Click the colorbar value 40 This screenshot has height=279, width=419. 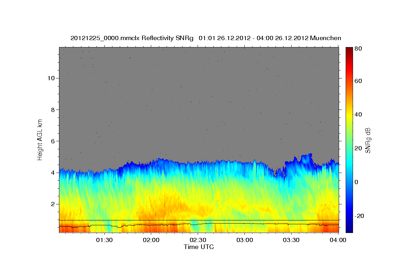click(x=359, y=115)
